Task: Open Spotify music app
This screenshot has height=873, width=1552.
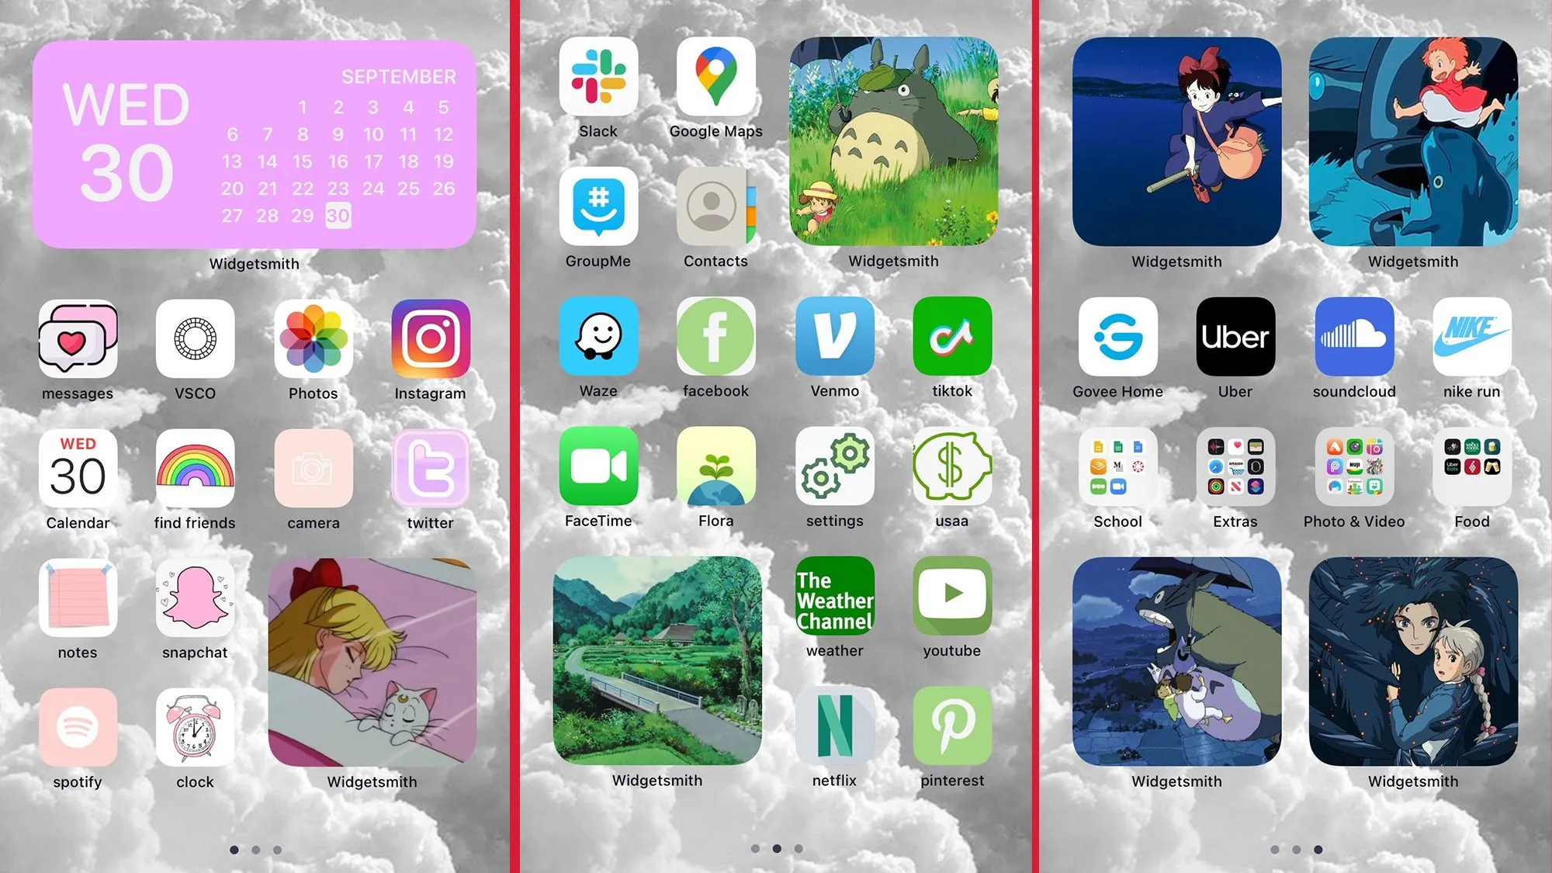Action: (x=78, y=727)
